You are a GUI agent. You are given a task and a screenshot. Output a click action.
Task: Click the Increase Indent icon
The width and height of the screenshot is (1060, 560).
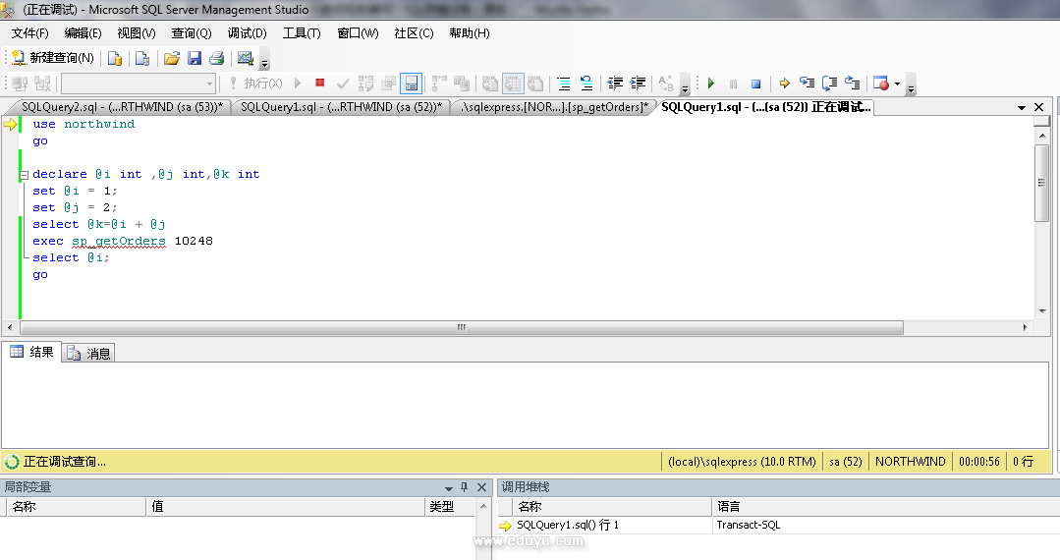point(639,84)
